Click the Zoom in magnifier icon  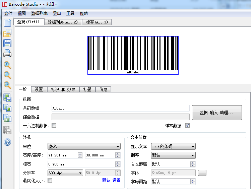tap(7, 65)
